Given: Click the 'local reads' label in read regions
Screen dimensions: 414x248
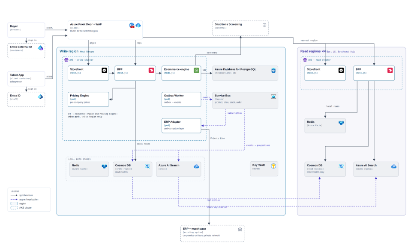Looking at the screenshot, I should tap(333, 106).
